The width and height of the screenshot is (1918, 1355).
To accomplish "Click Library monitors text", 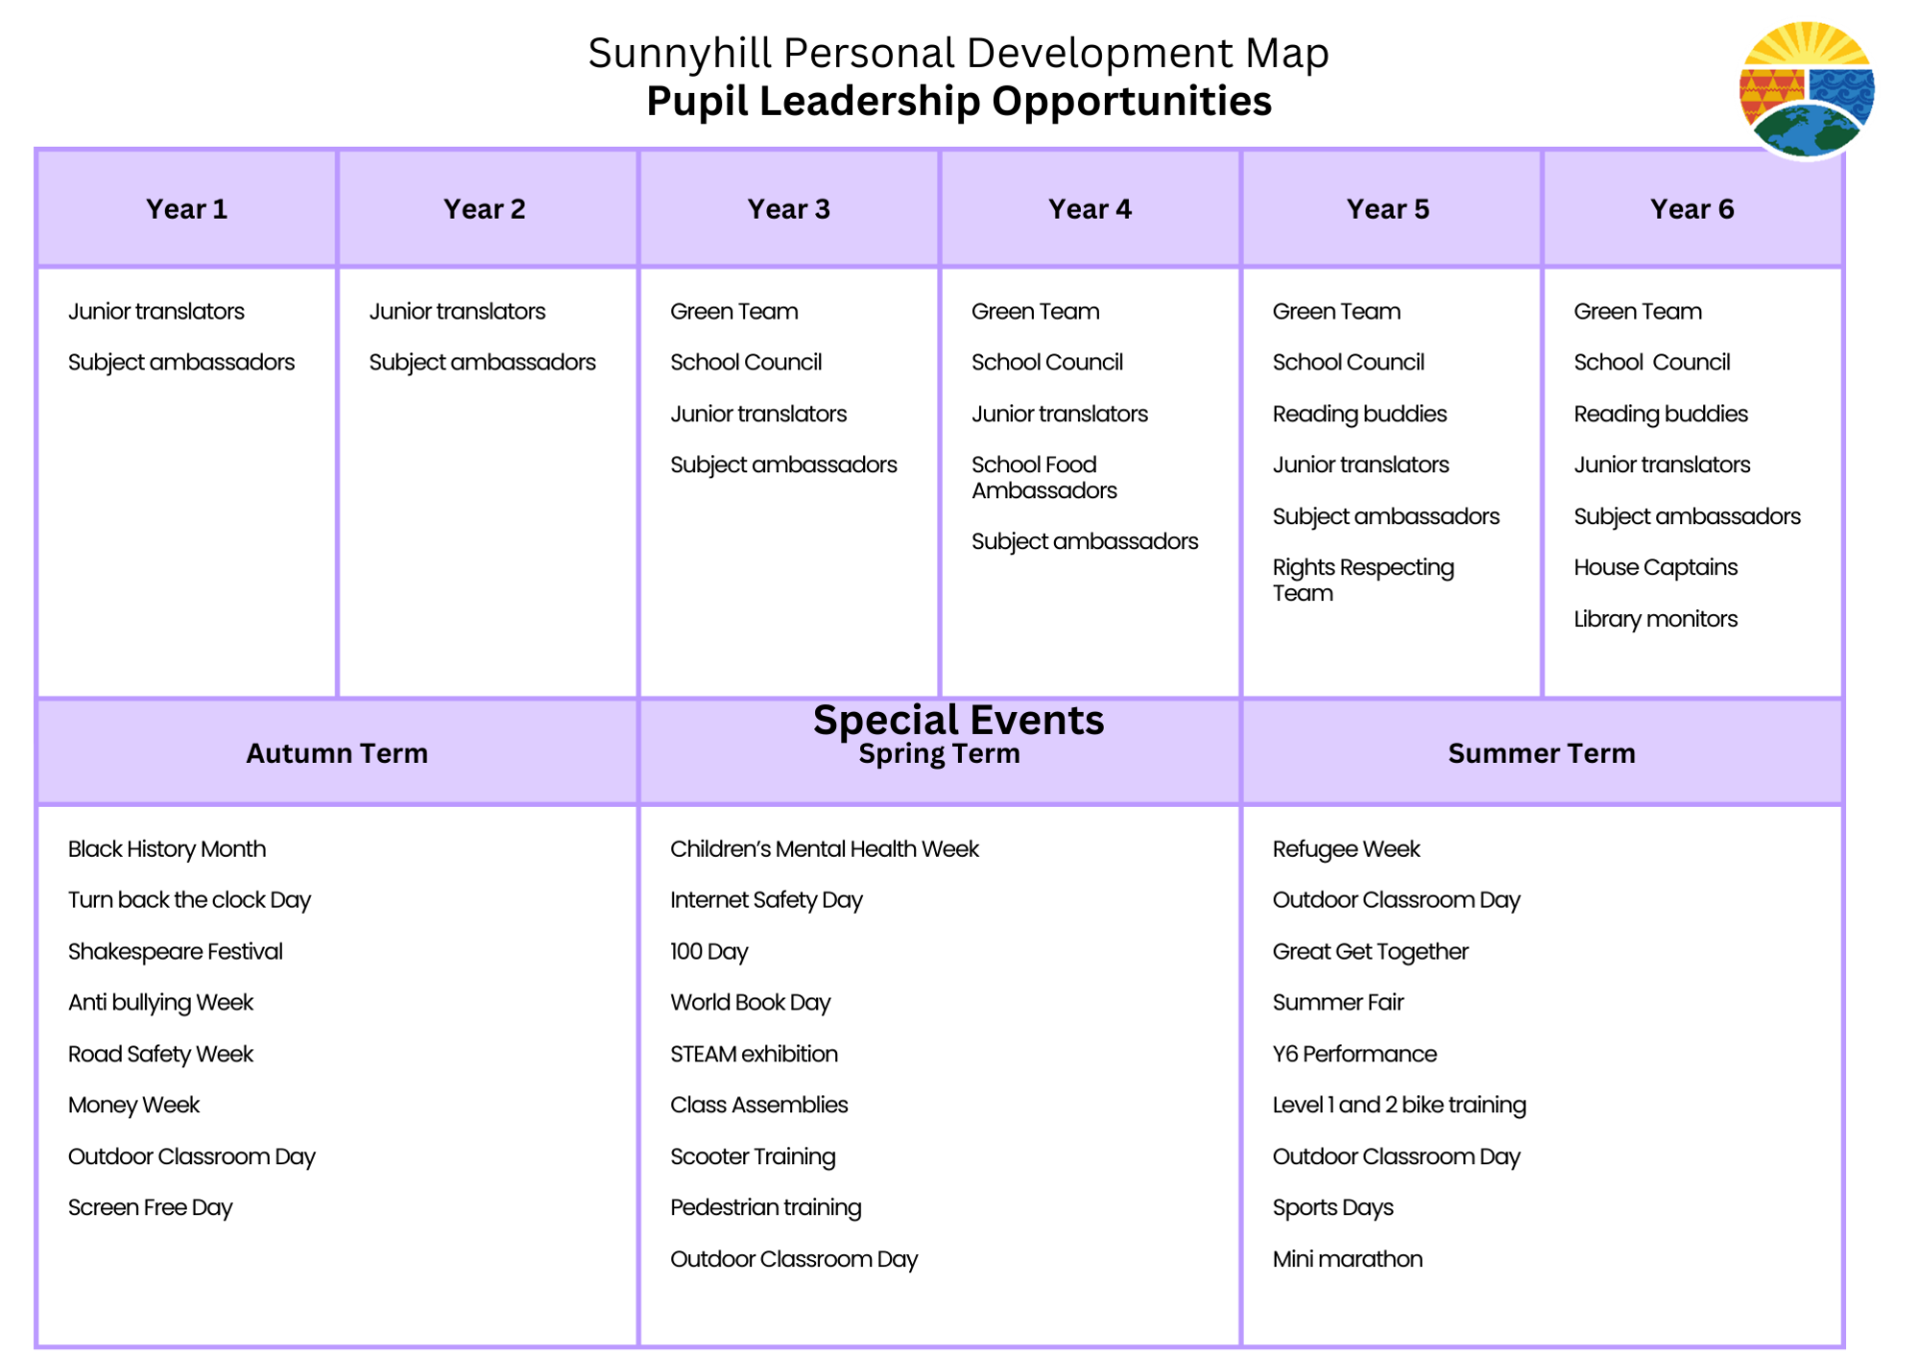I will 1654,619.
